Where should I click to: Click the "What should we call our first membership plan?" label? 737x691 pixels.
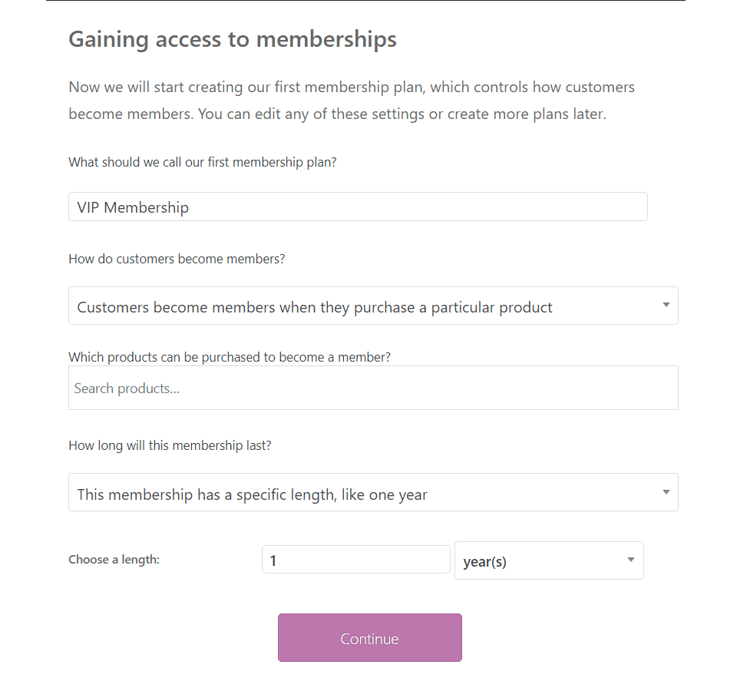[202, 162]
